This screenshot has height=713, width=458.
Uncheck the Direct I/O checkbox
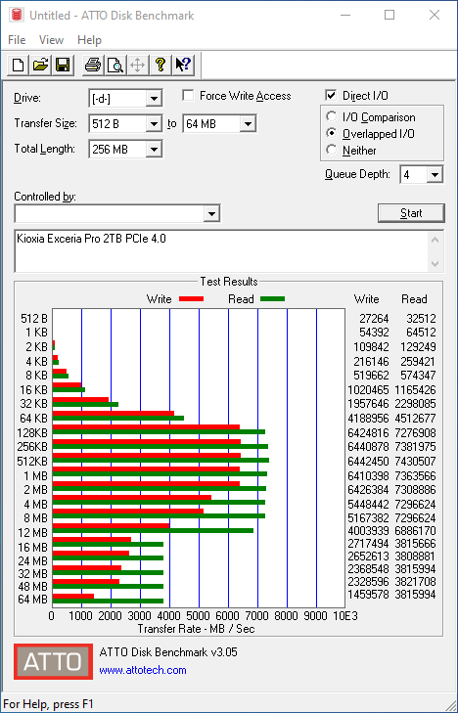(331, 96)
